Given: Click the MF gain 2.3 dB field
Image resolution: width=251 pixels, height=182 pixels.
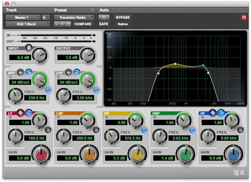Looking at the screenshot, I should (x=116, y=158).
